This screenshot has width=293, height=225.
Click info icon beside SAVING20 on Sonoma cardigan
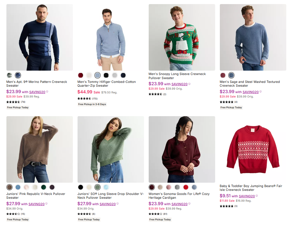pyautogui.click(x=190, y=204)
